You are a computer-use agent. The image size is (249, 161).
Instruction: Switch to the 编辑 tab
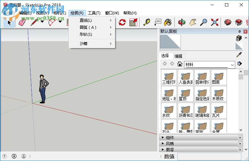pyautogui.click(x=179, y=56)
